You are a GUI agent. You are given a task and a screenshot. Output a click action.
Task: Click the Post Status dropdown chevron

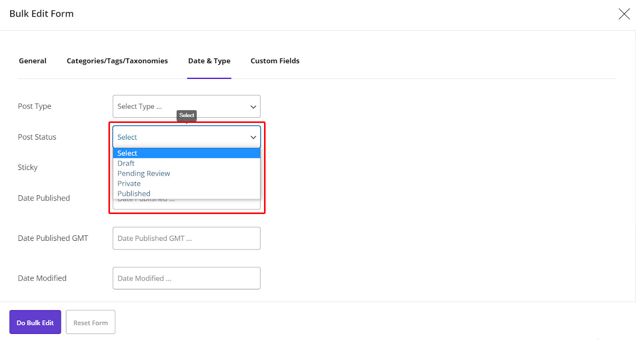253,137
